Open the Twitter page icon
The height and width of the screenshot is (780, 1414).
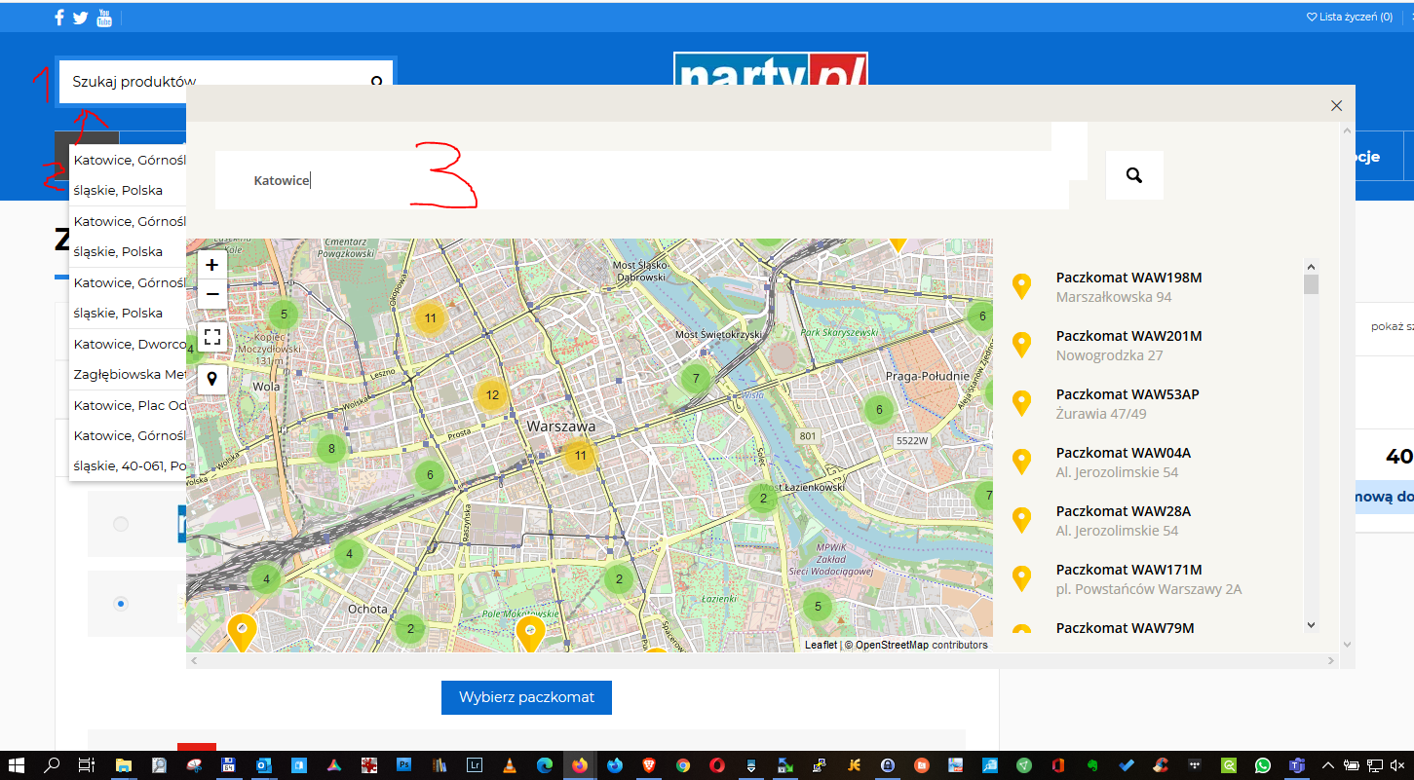pyautogui.click(x=80, y=18)
